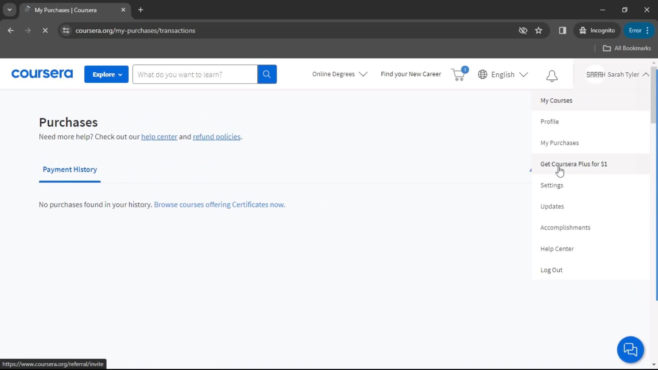
Task: Open the search bar icon
Action: pyautogui.click(x=267, y=74)
